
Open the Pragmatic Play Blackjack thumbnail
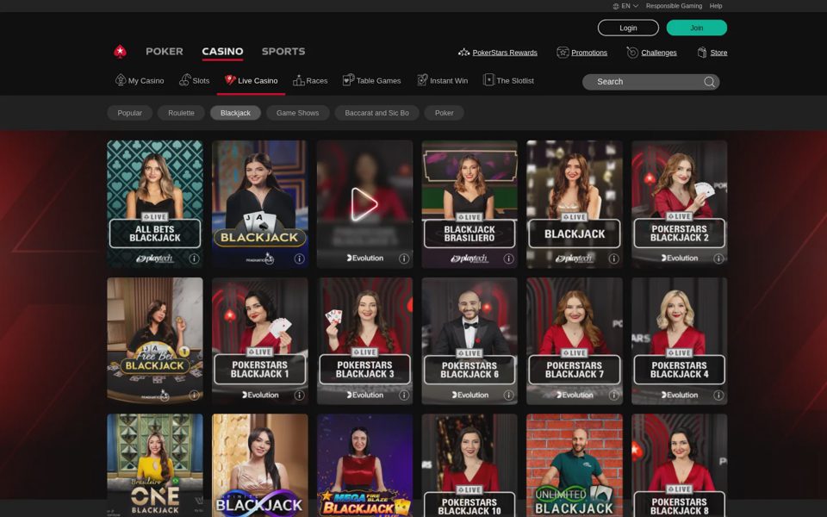[x=259, y=204]
